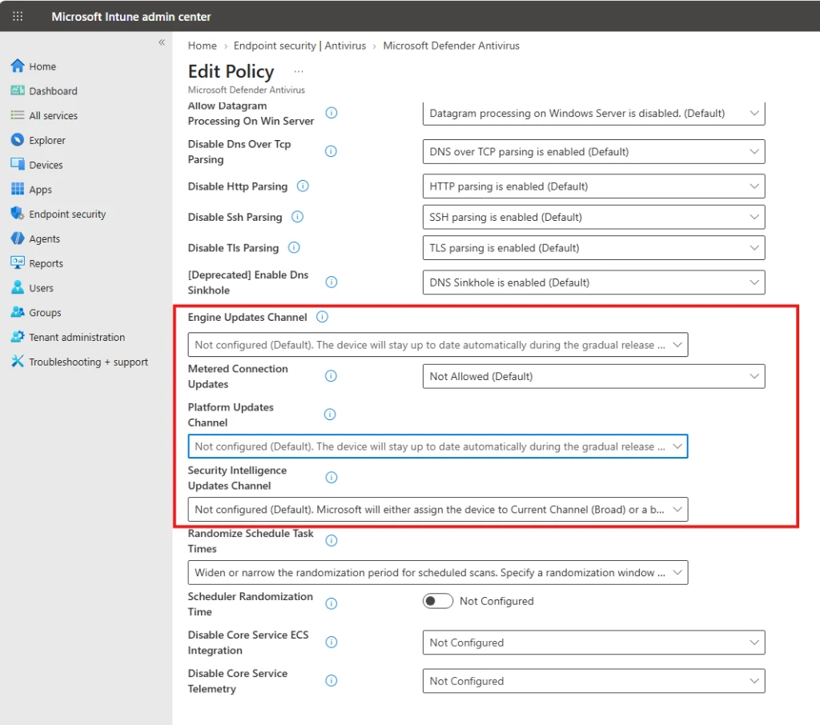Open the app launcher waffle icon
Image resolution: width=820 pixels, height=725 pixels.
(x=18, y=16)
